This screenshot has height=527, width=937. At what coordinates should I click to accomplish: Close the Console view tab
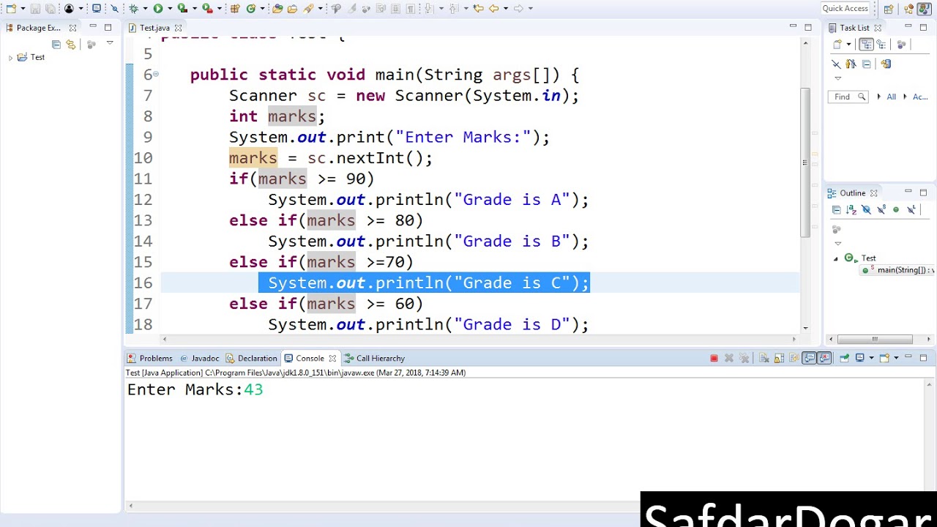(332, 358)
